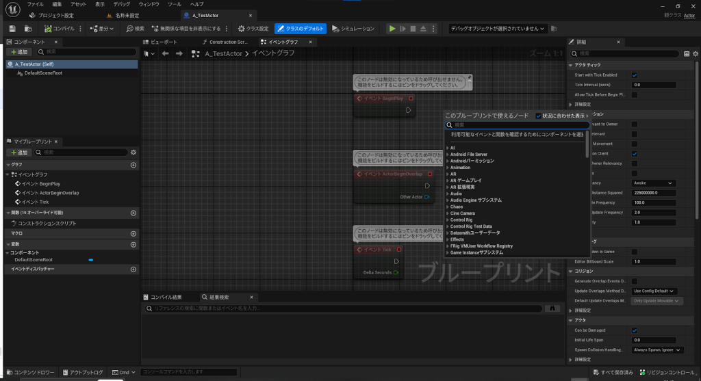This screenshot has height=381, width=701.
Task: Open the debug object selection dropdown
Action: point(498,28)
